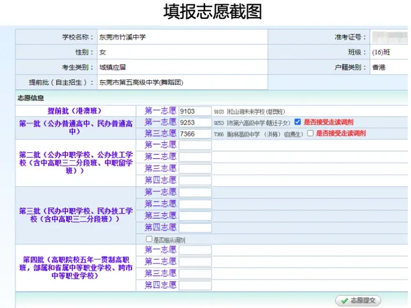Click the 学校名称 label

77,37
